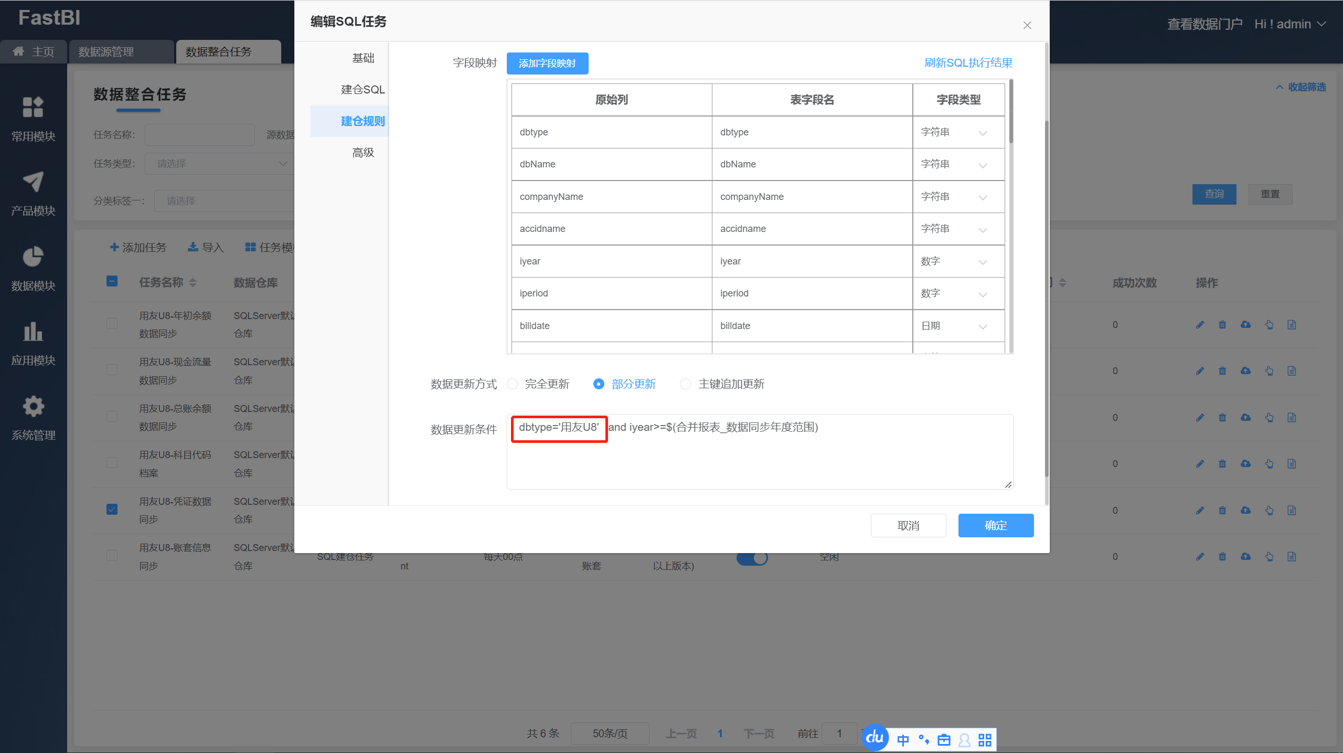Open the 应用模块 bar chart icon
The height and width of the screenshot is (753, 1343).
click(33, 331)
